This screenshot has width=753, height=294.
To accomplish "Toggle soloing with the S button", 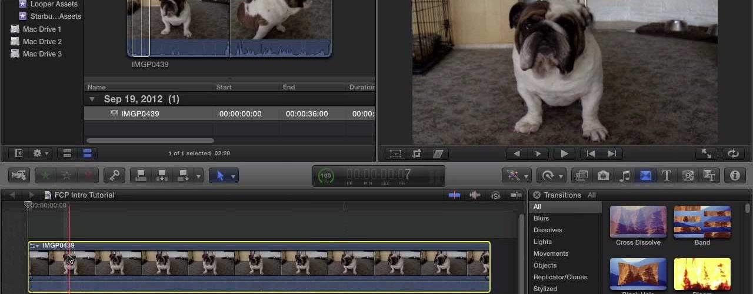I will (x=496, y=195).
